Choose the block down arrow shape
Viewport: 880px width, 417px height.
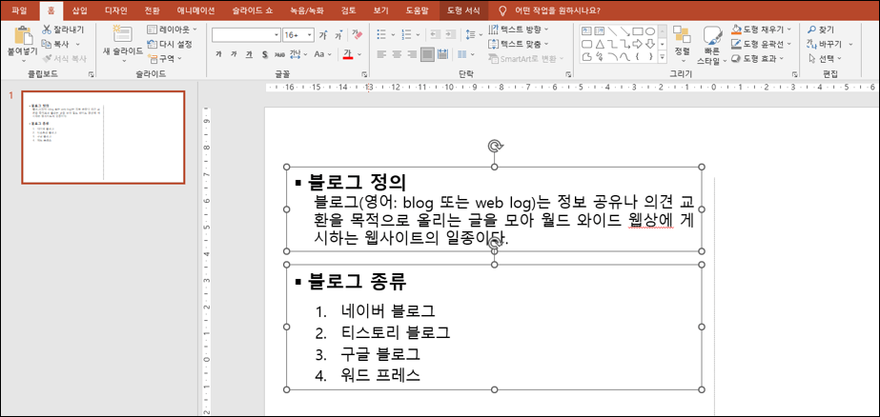click(x=650, y=44)
